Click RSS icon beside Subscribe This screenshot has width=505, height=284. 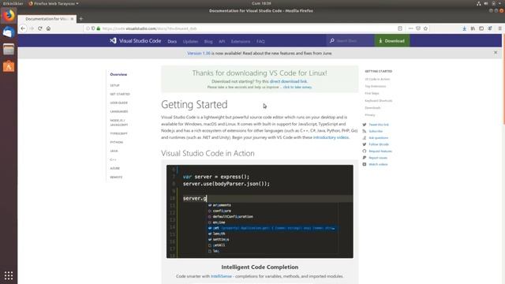pos(365,132)
